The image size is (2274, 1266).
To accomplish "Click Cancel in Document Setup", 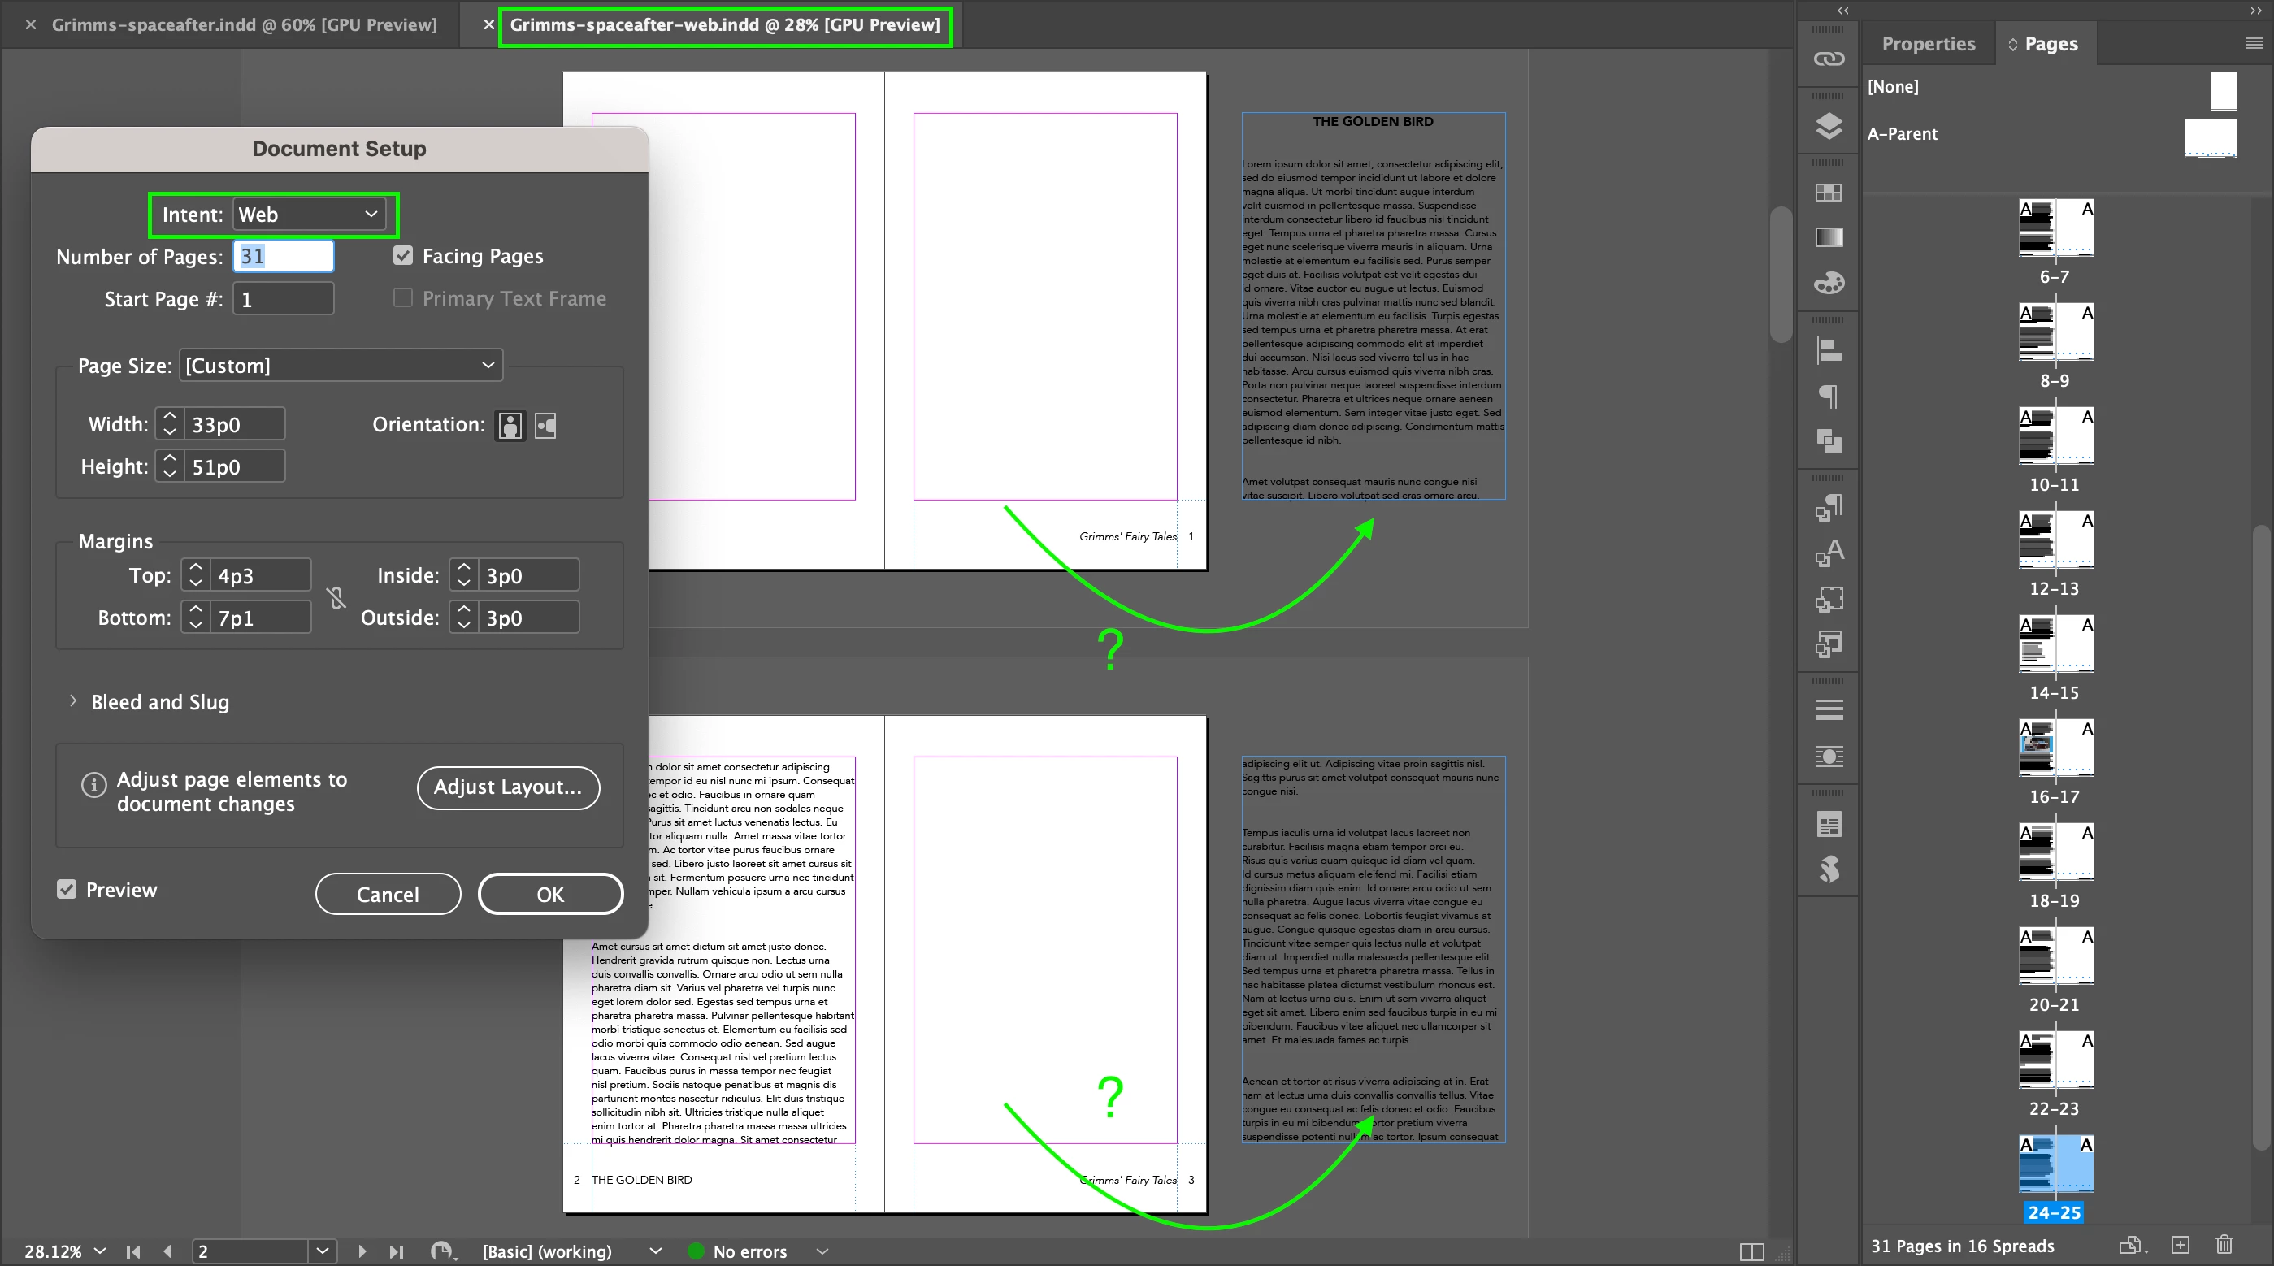I will pos(388,894).
